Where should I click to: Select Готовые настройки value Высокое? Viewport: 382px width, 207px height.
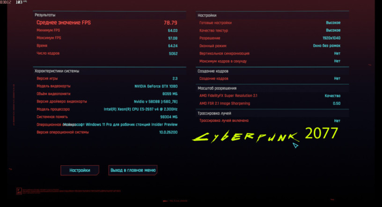pyautogui.click(x=333, y=22)
